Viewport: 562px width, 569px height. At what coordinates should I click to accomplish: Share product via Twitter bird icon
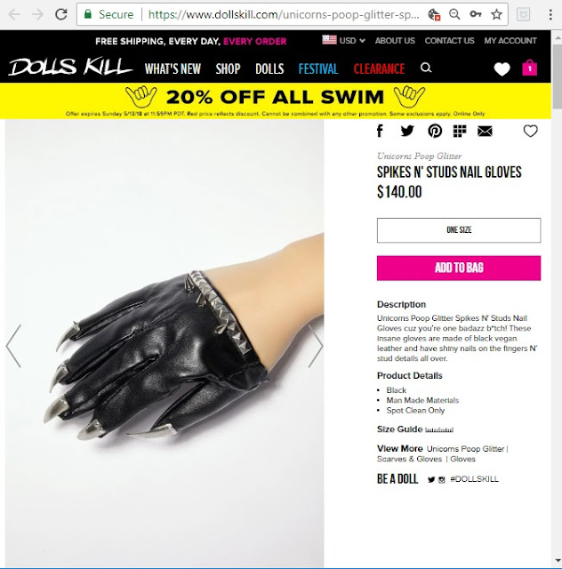click(407, 131)
